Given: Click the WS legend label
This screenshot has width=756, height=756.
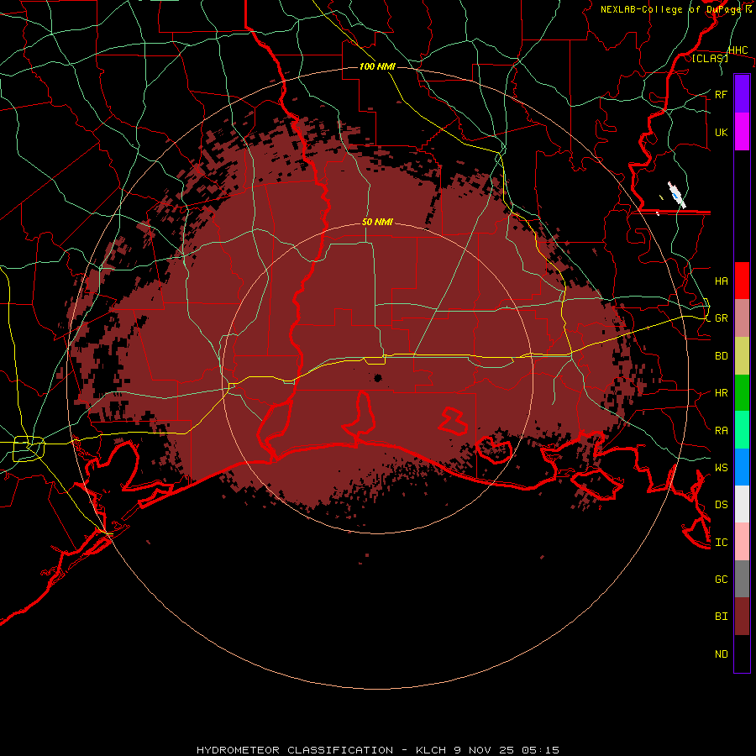Looking at the screenshot, I should [x=721, y=467].
